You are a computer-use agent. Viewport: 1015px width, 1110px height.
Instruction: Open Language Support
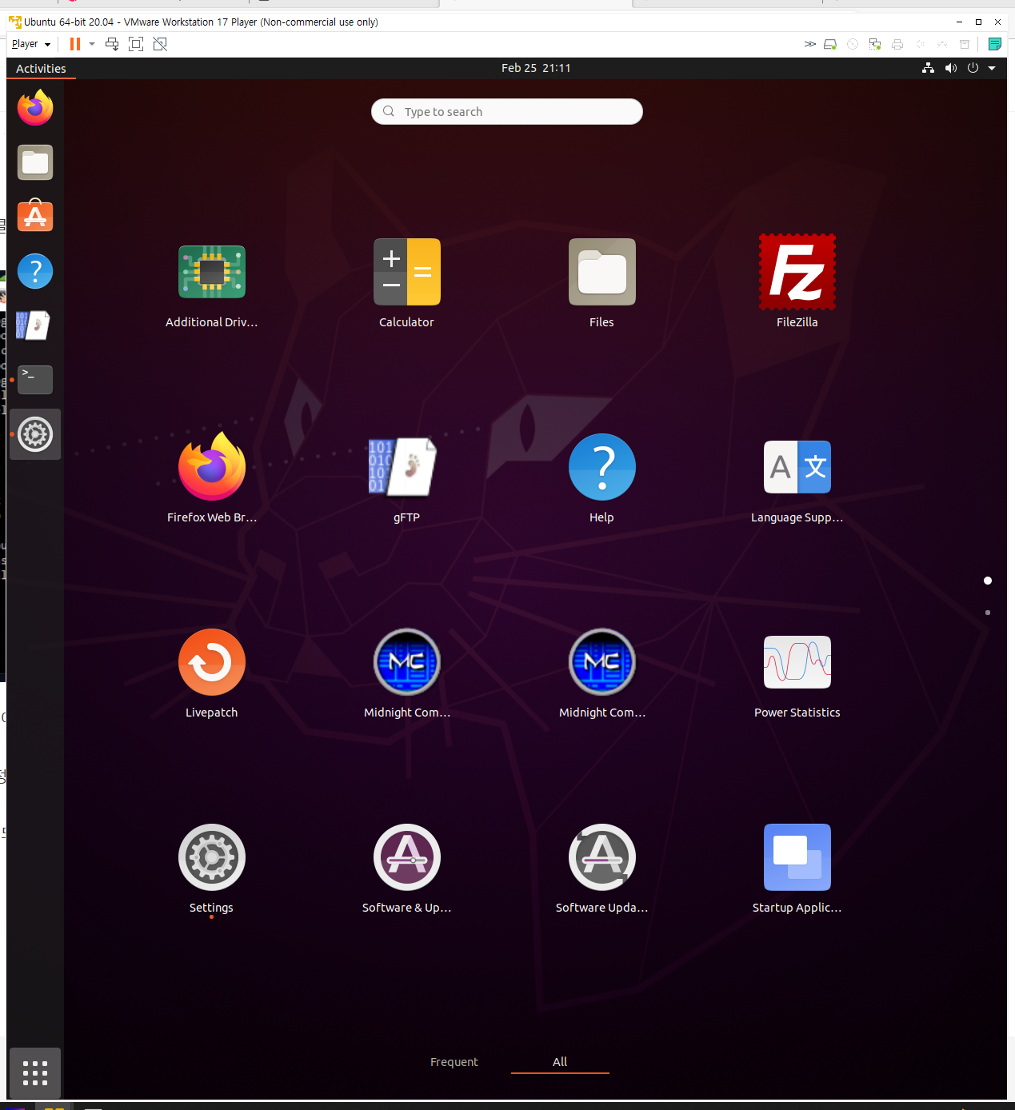click(797, 467)
